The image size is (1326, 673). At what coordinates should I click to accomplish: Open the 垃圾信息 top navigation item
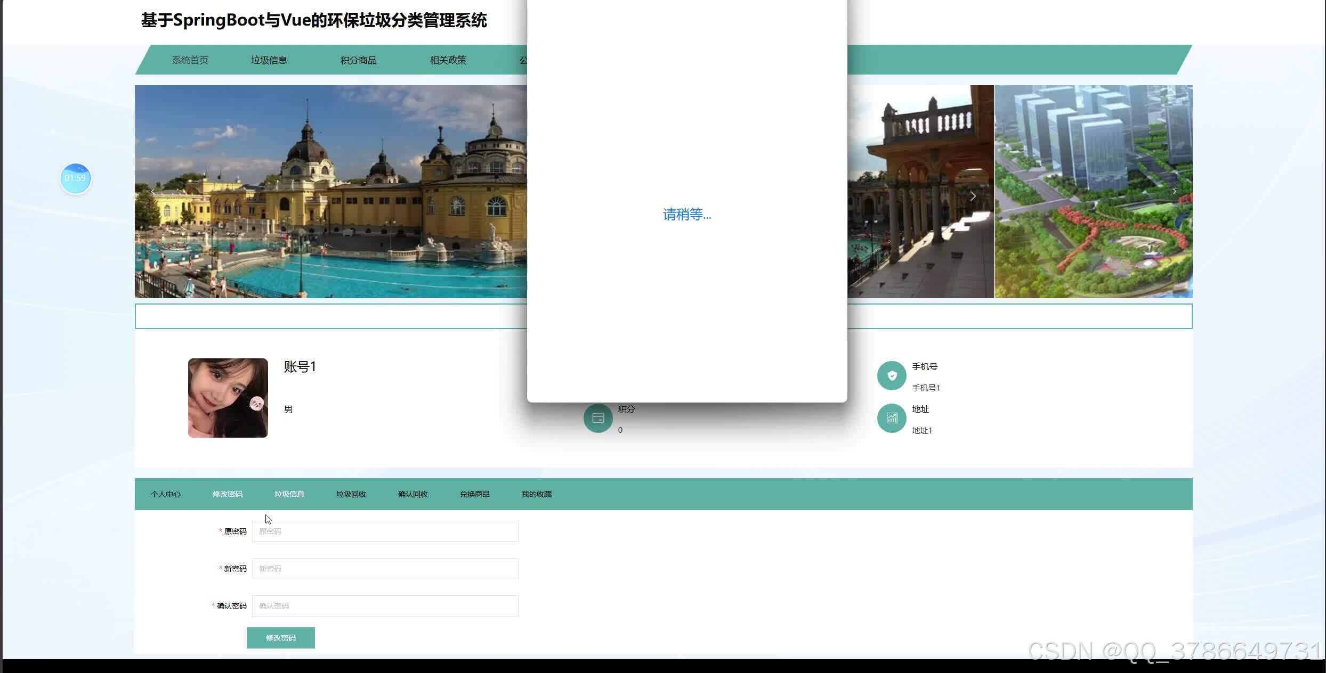pos(269,60)
